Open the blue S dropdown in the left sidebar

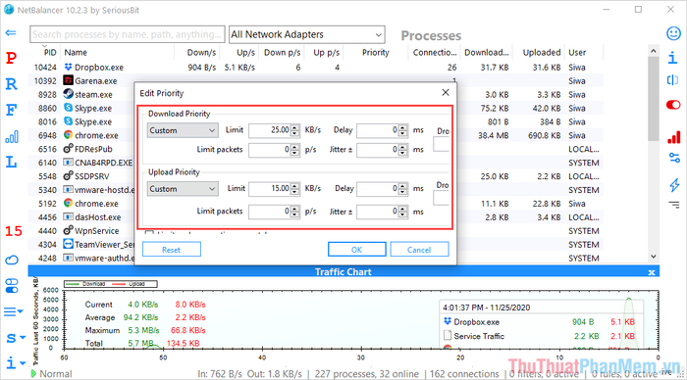coord(16,338)
